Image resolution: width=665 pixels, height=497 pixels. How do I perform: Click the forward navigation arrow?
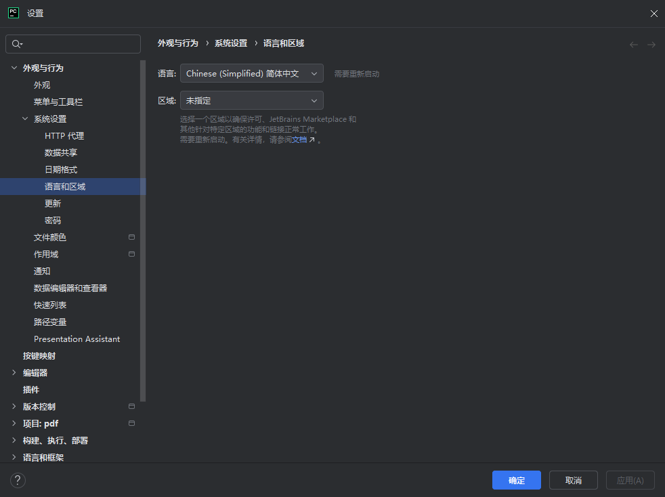[x=651, y=45]
